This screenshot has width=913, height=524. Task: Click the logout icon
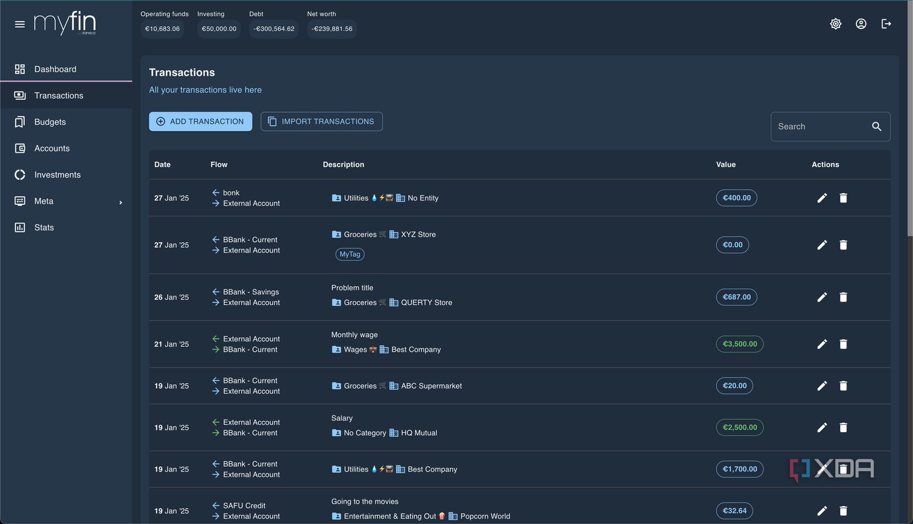(x=886, y=24)
